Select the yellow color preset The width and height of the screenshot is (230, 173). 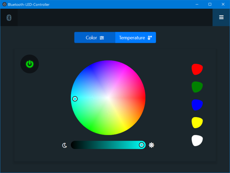[197, 122]
